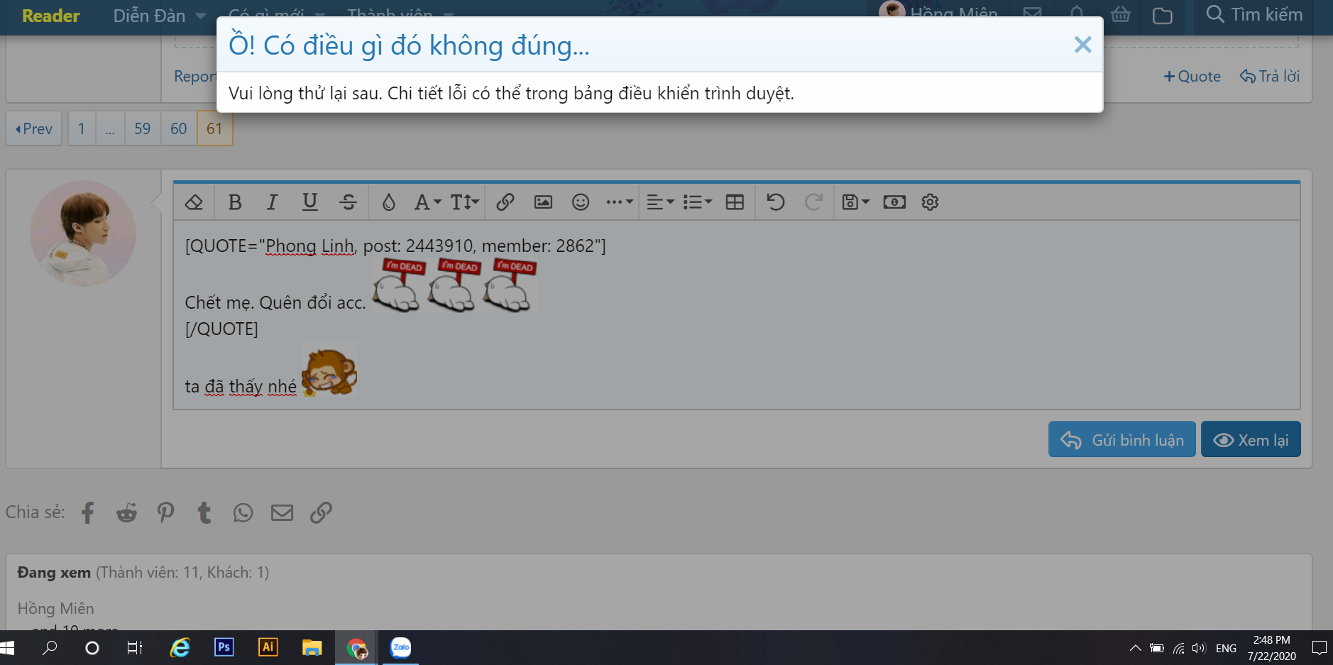This screenshot has width=1333, height=665.
Task: Click the editor settings gear icon
Action: coord(930,203)
